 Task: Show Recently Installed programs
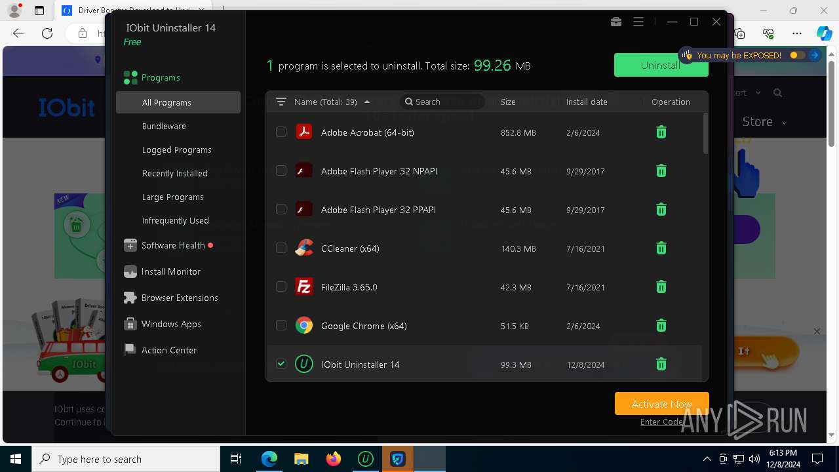pyautogui.click(x=175, y=173)
